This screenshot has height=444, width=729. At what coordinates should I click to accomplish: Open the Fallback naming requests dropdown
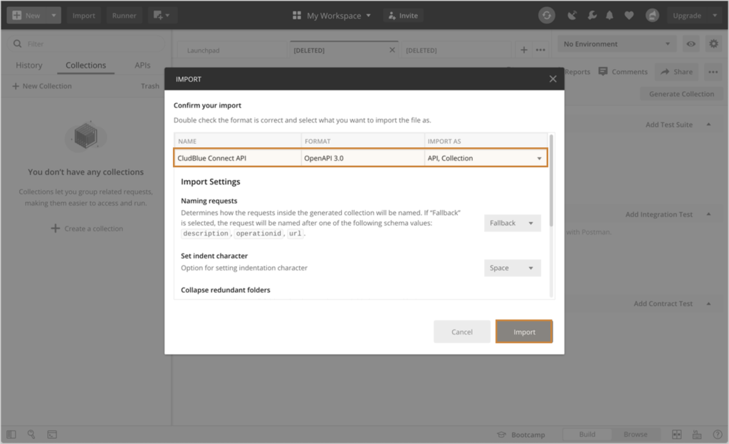click(513, 223)
